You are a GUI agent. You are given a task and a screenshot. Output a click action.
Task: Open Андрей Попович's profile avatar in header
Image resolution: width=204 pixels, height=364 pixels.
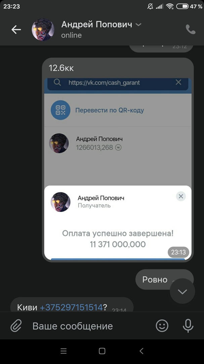tap(43, 30)
